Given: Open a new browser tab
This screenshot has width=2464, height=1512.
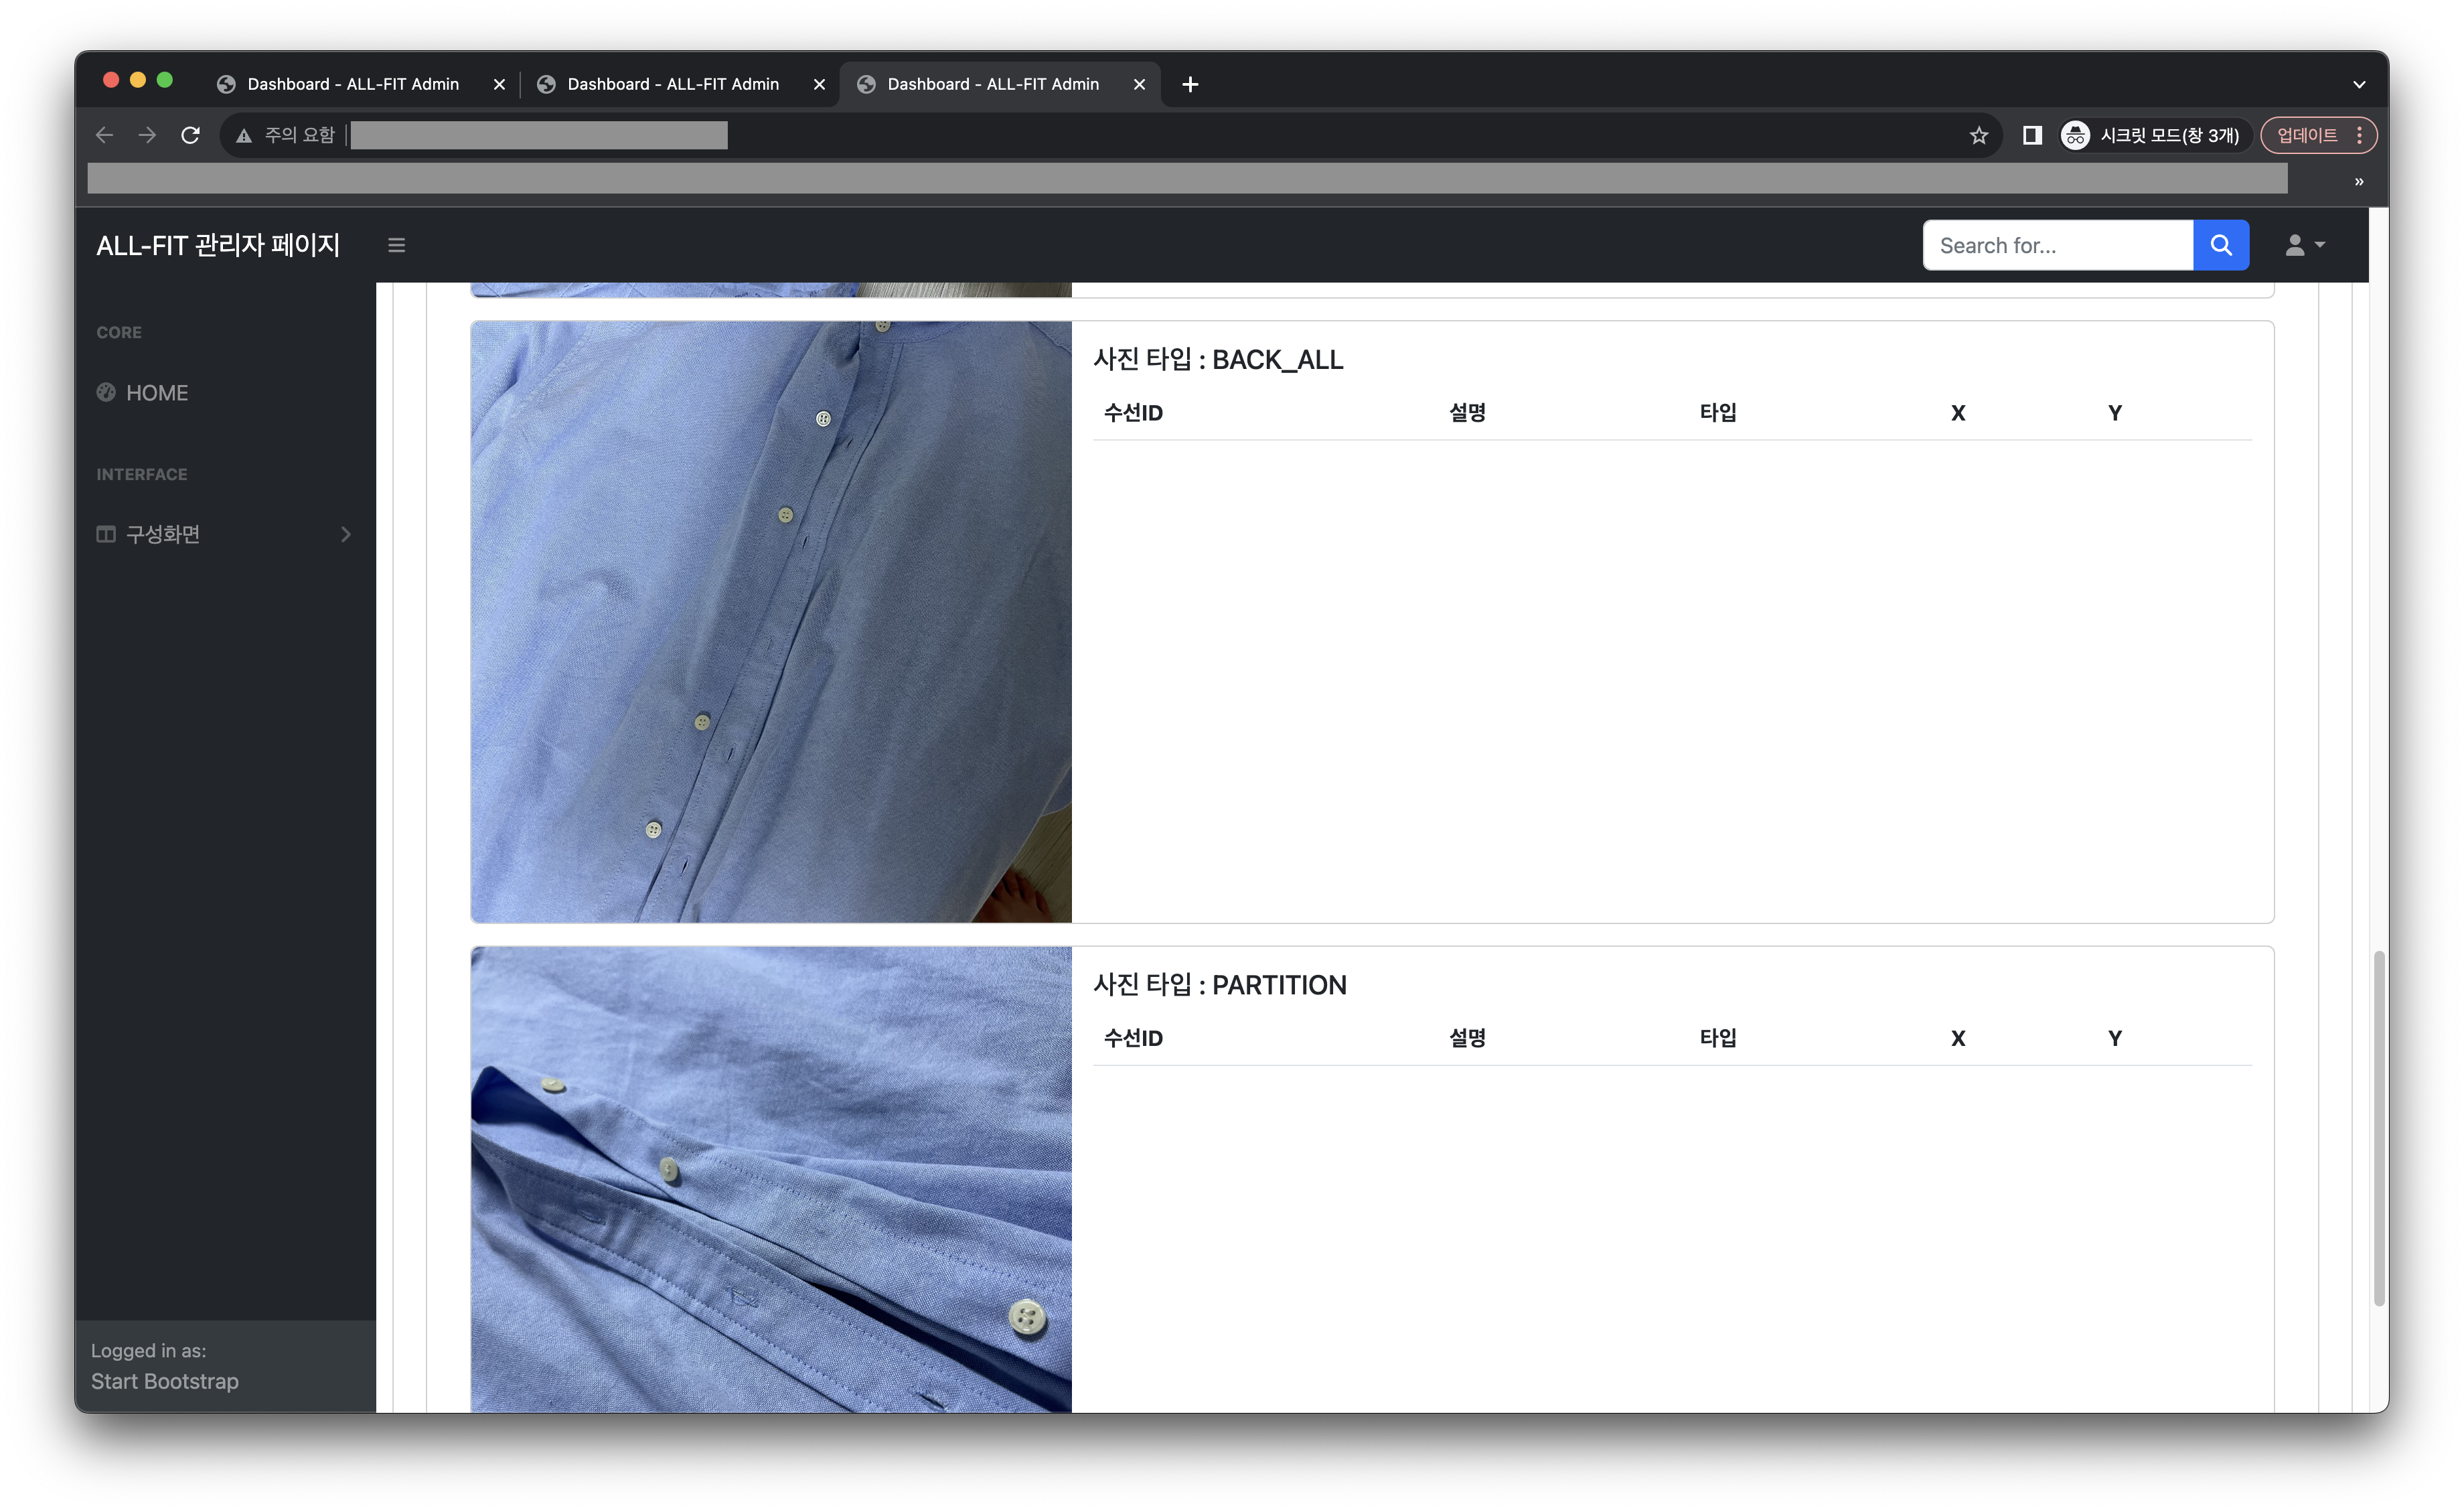Looking at the screenshot, I should (1190, 84).
